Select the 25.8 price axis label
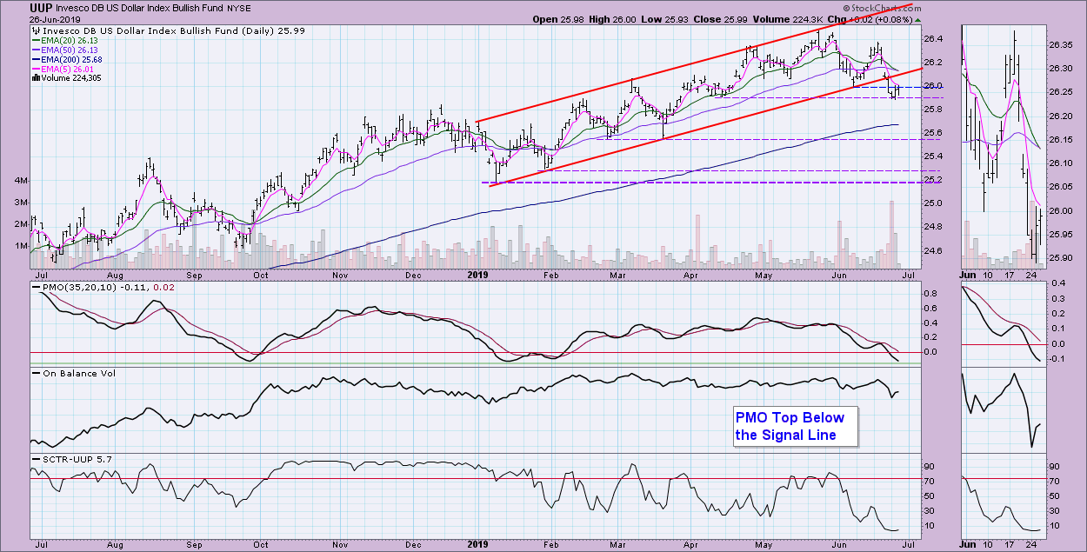 pyautogui.click(x=933, y=109)
